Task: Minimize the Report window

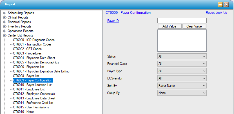Action: coord(220,4)
